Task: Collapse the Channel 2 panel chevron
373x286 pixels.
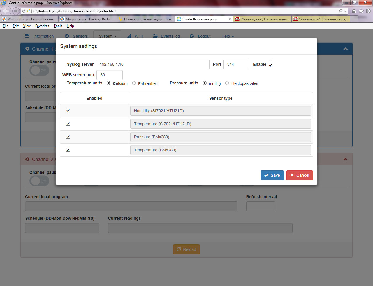Action: coord(346,159)
